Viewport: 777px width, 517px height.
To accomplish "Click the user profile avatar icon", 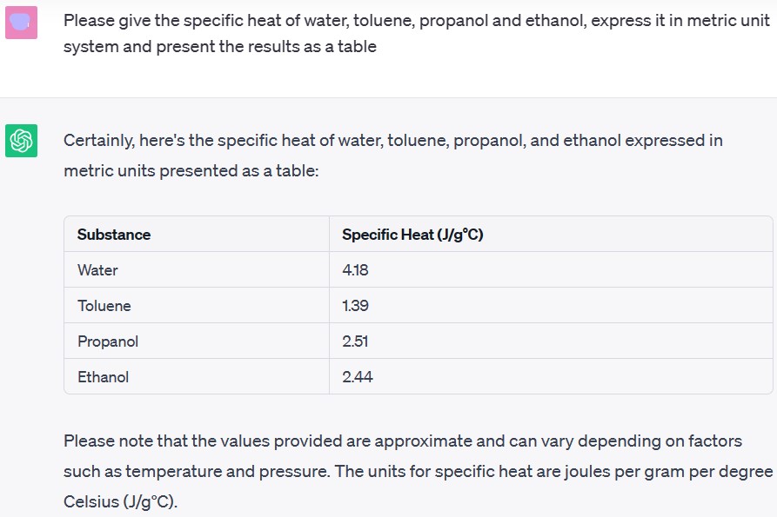I will click(x=21, y=22).
